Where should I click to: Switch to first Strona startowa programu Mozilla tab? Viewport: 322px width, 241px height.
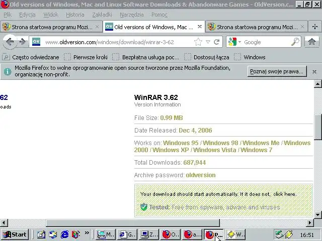pos(51,27)
